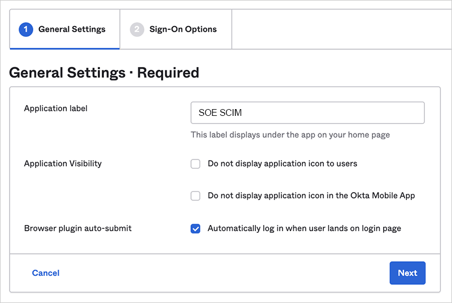This screenshot has width=452, height=303.
Task: Click the help text under Application label
Action: click(x=290, y=135)
